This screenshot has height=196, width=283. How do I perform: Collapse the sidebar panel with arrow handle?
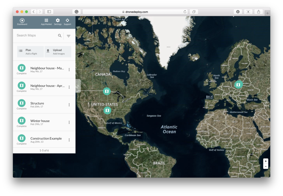[x=78, y=86]
